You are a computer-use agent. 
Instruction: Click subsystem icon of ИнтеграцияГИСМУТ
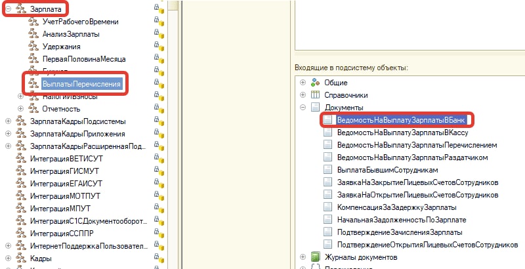tap(21, 171)
